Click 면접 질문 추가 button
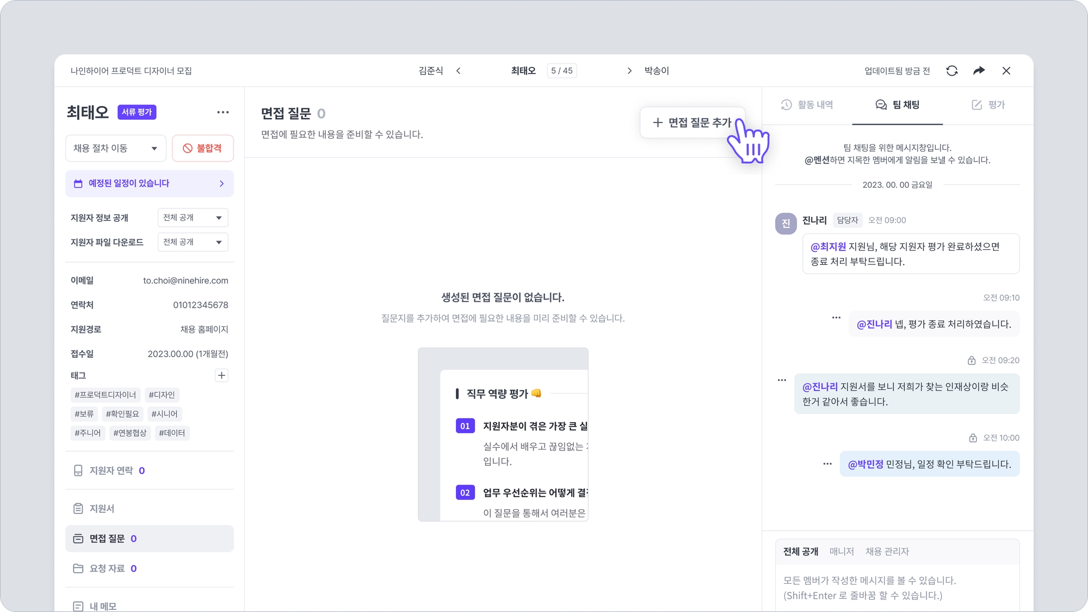Screen dimensions: 1088x612 692,123
